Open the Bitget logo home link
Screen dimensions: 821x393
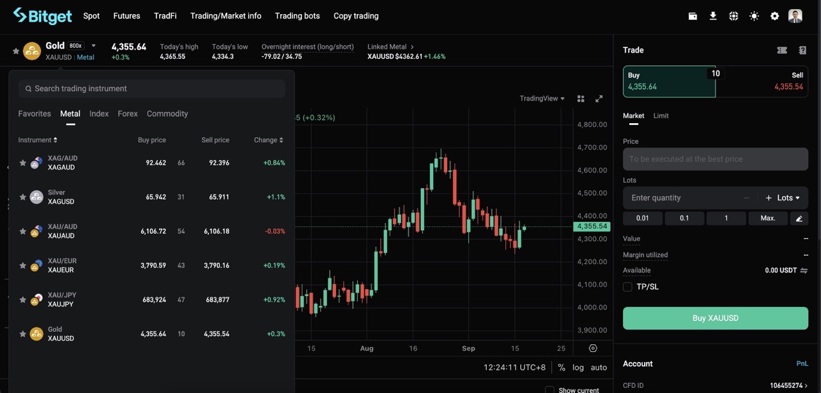[x=42, y=15]
